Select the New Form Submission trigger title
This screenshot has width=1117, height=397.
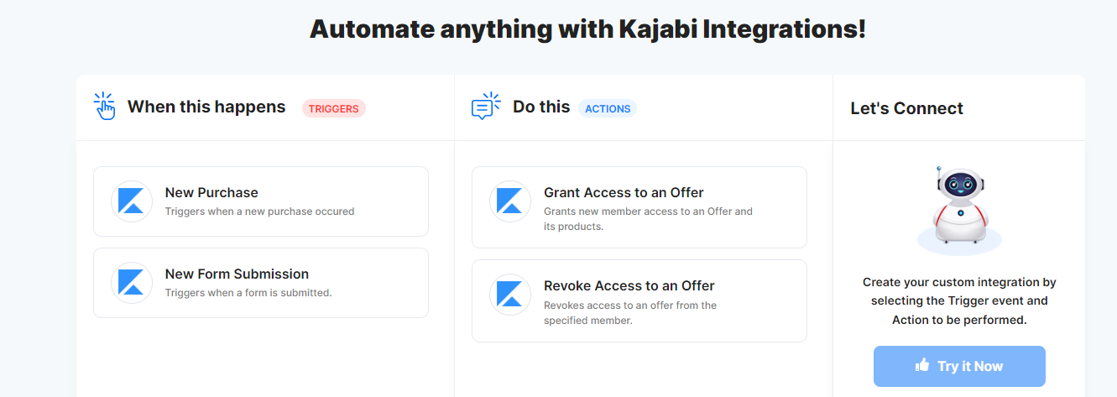pos(237,274)
